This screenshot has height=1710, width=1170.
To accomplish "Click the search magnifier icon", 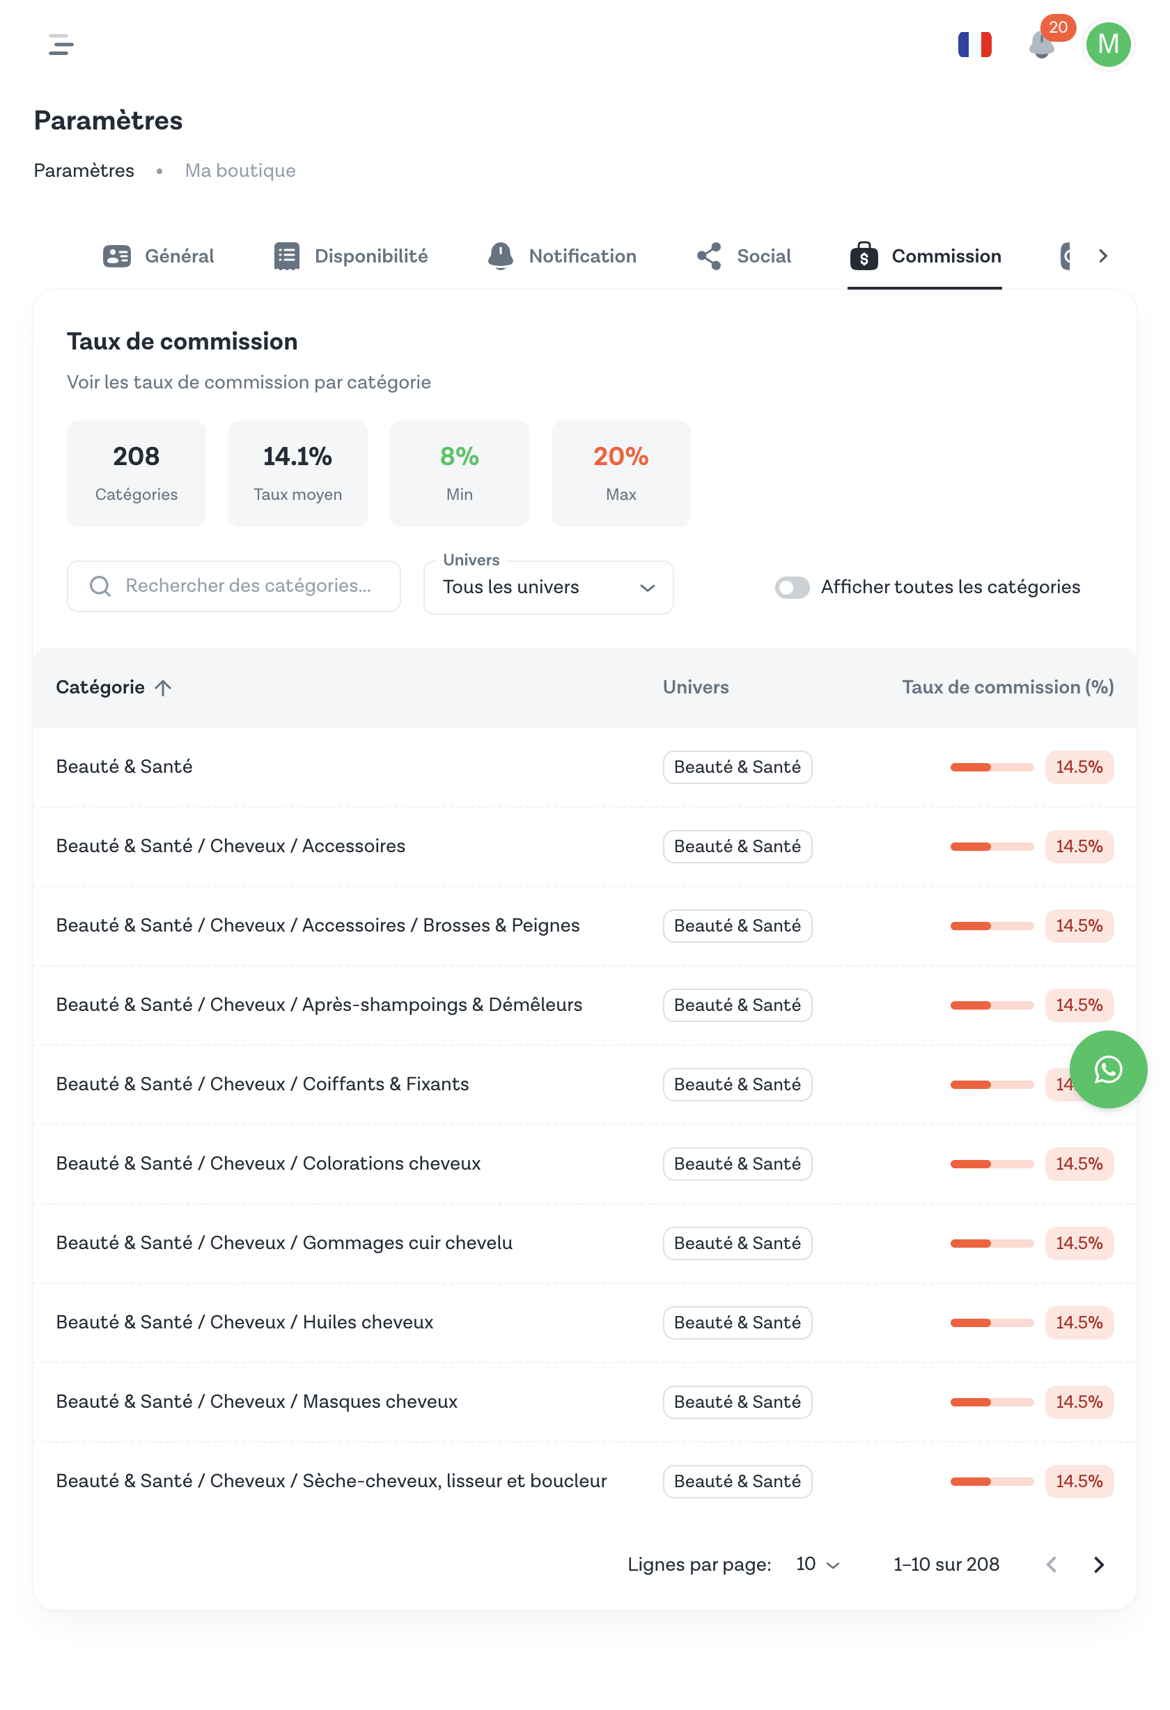I will (x=100, y=586).
